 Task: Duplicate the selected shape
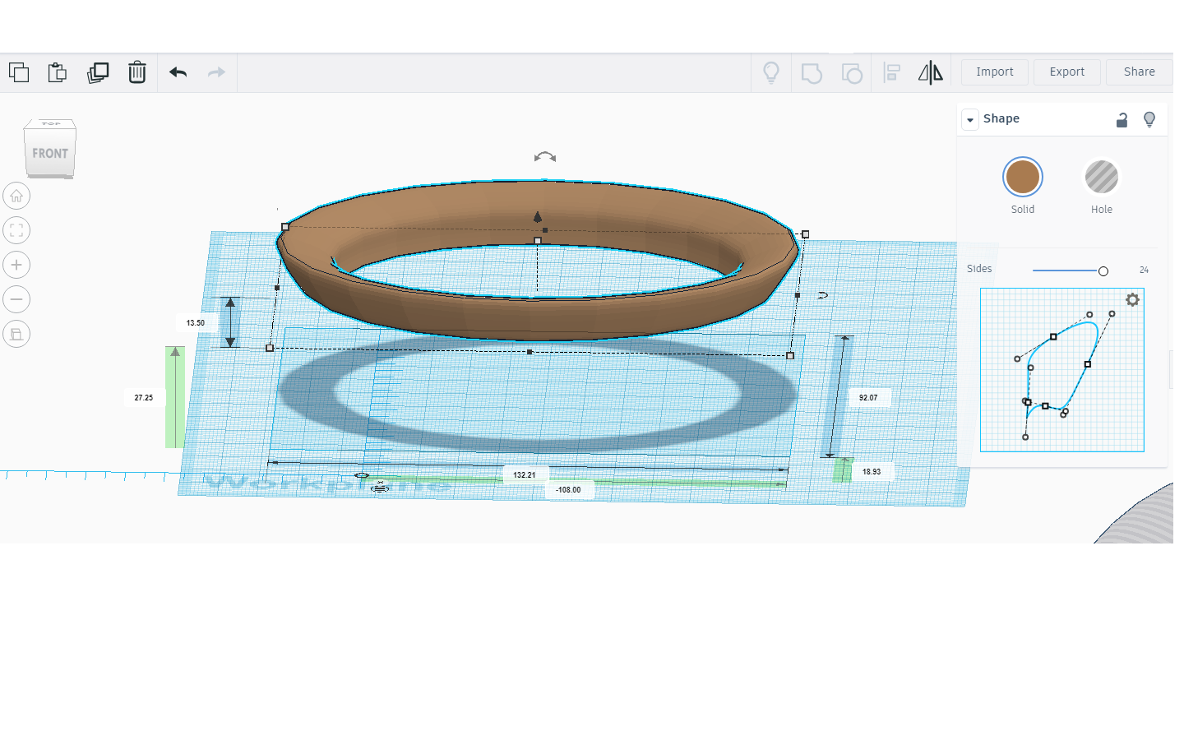98,72
